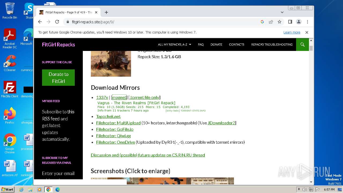Click the taskbar clock 6:57 PM
Image resolution: width=343 pixels, height=193 pixels.
(329, 190)
